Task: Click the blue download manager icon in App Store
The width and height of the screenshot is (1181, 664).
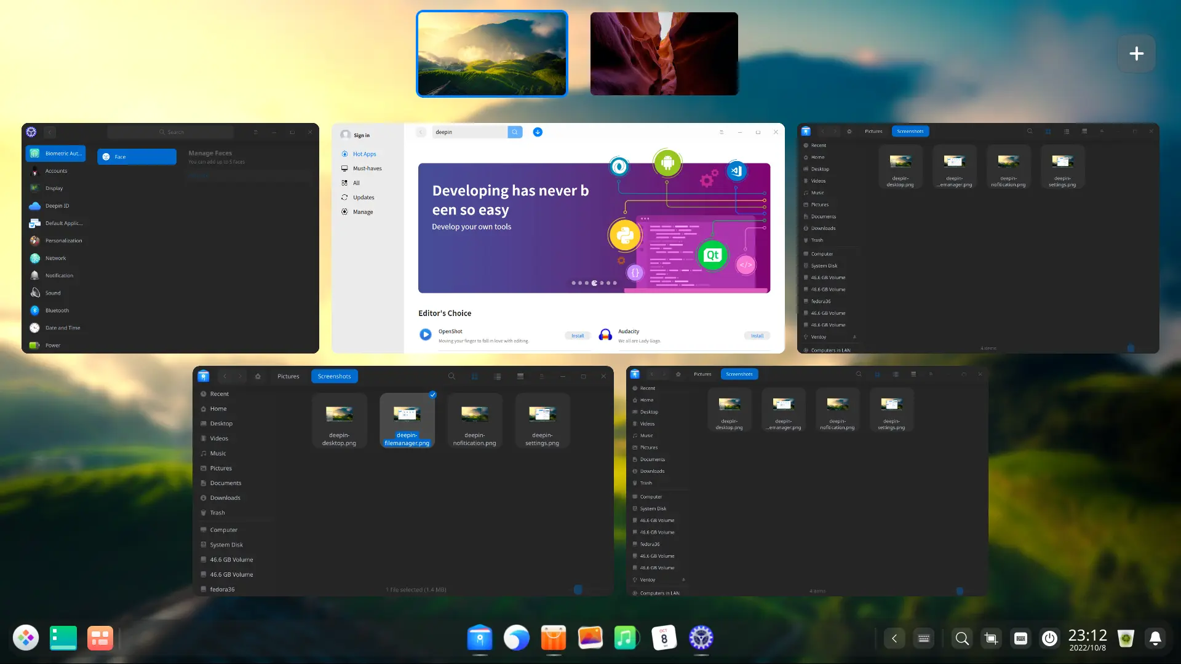Action: click(x=538, y=132)
